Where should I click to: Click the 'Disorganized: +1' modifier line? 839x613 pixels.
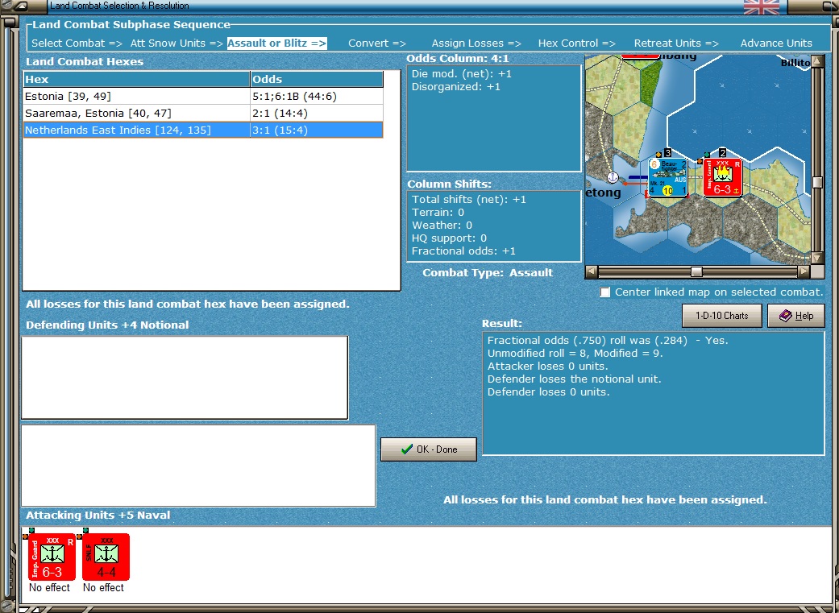[456, 87]
